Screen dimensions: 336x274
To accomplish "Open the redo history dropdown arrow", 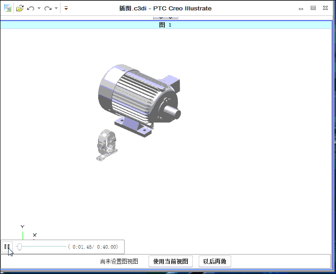I will (x=56, y=8).
